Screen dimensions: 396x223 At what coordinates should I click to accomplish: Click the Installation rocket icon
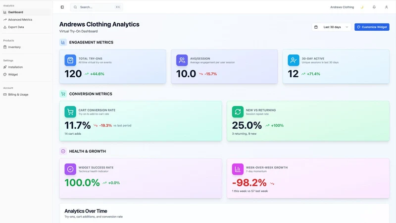[5, 67]
